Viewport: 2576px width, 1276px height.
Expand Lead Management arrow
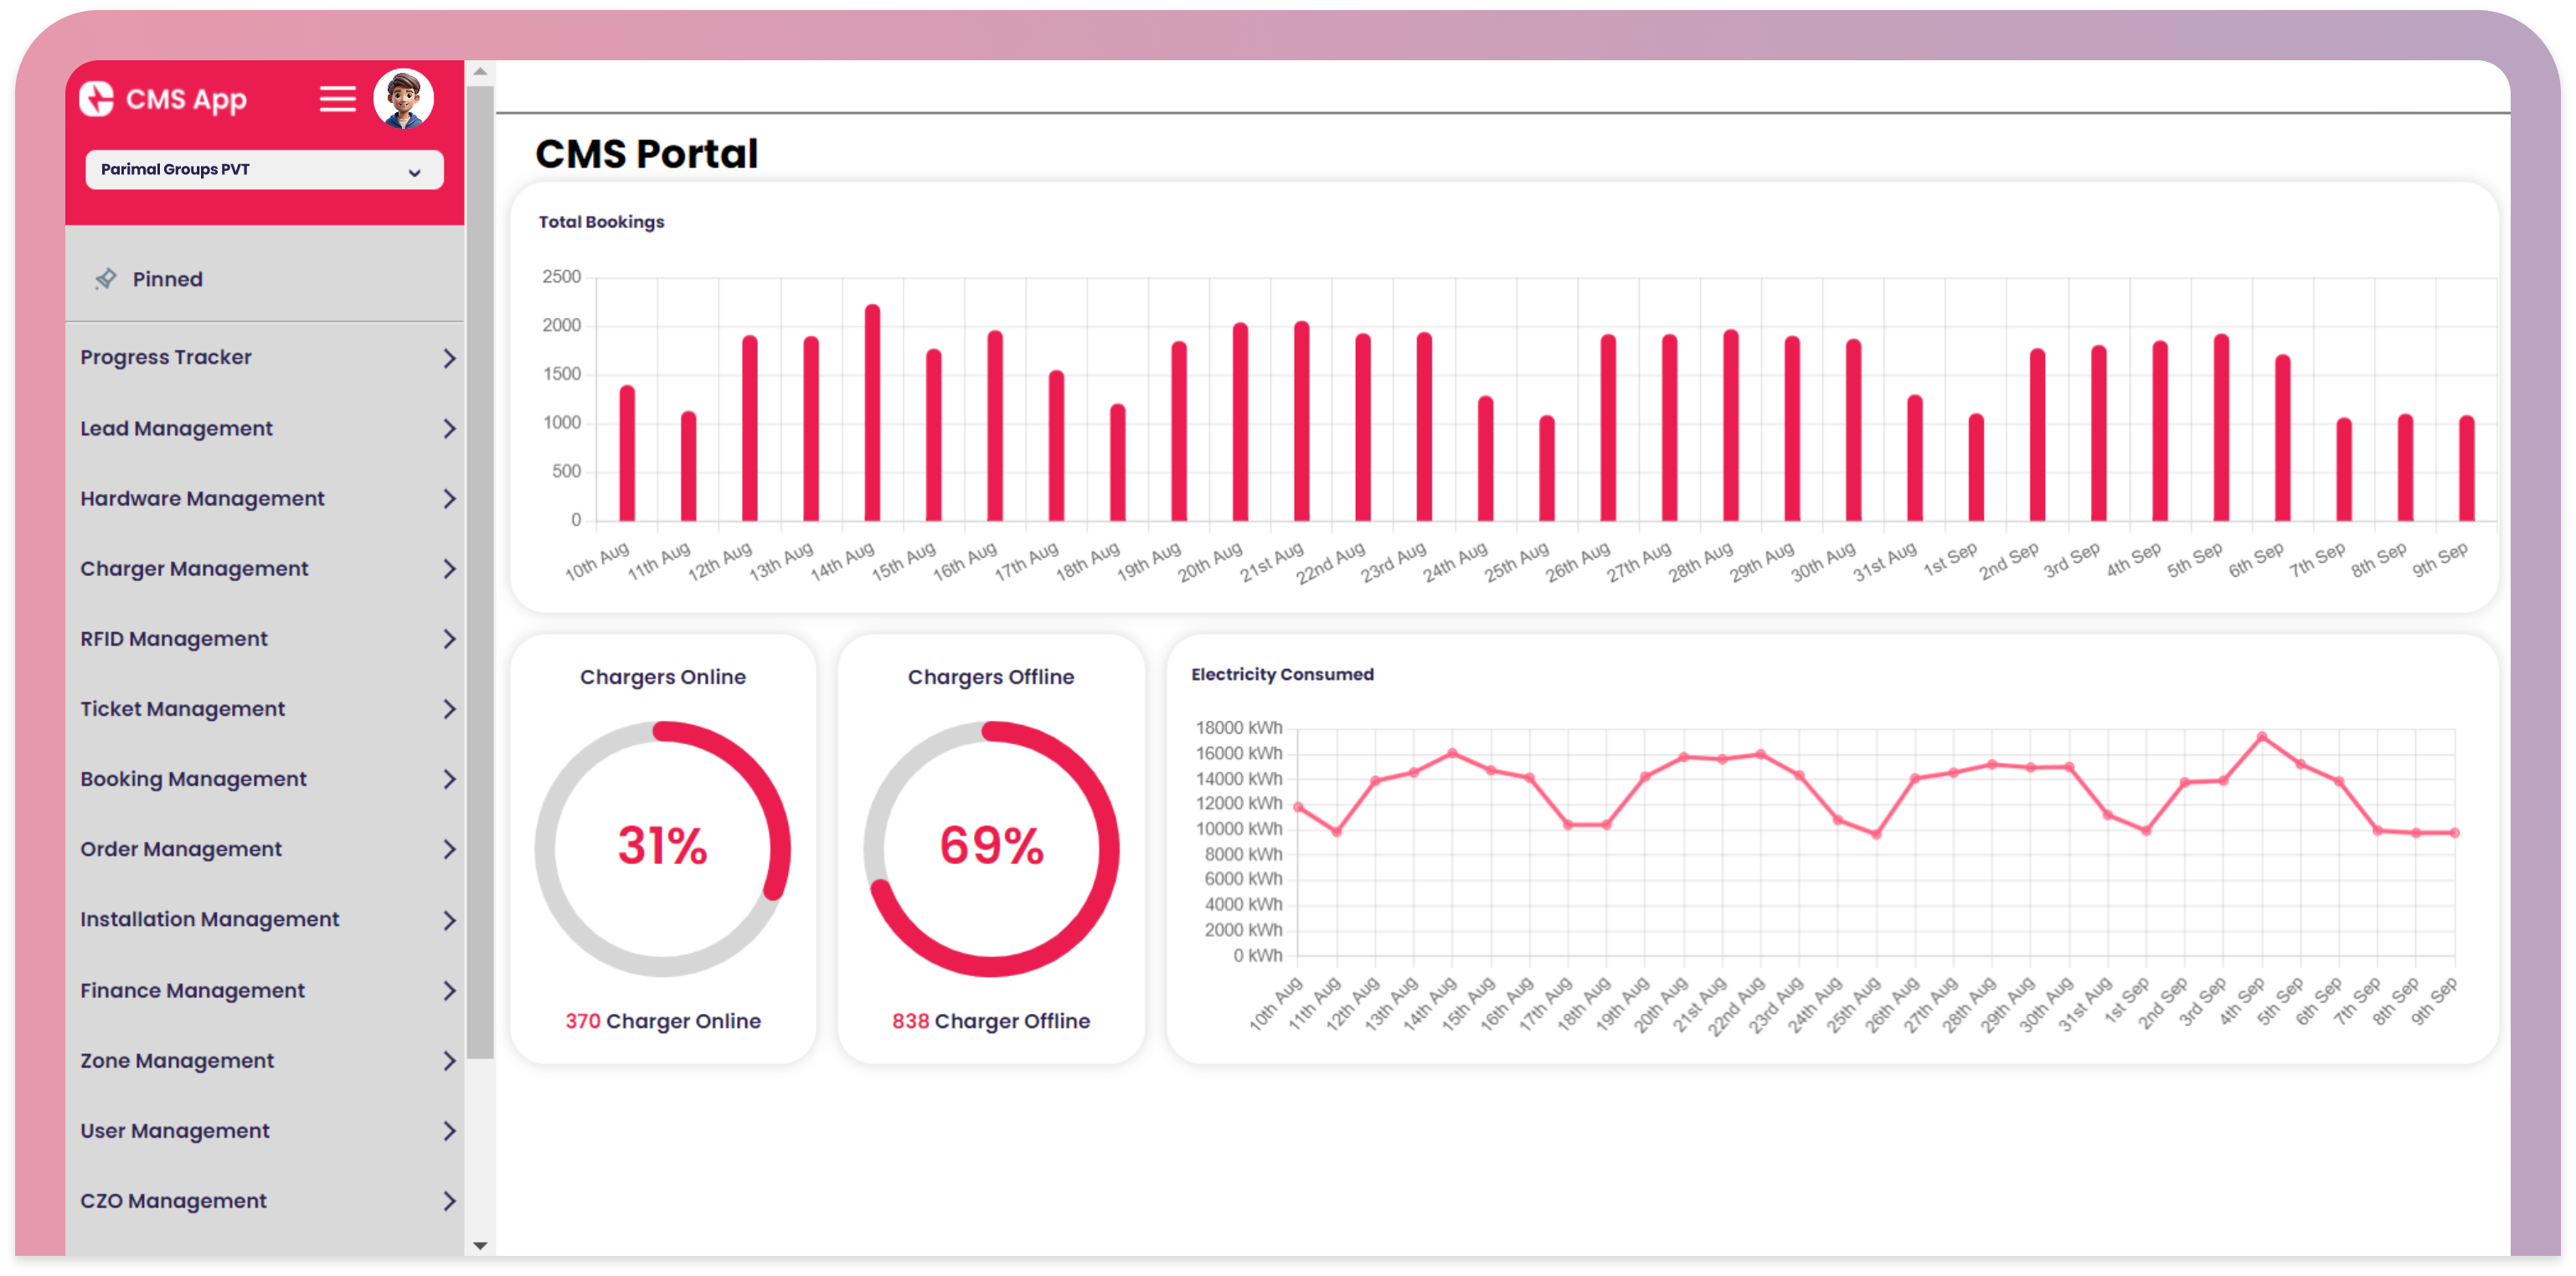449,428
